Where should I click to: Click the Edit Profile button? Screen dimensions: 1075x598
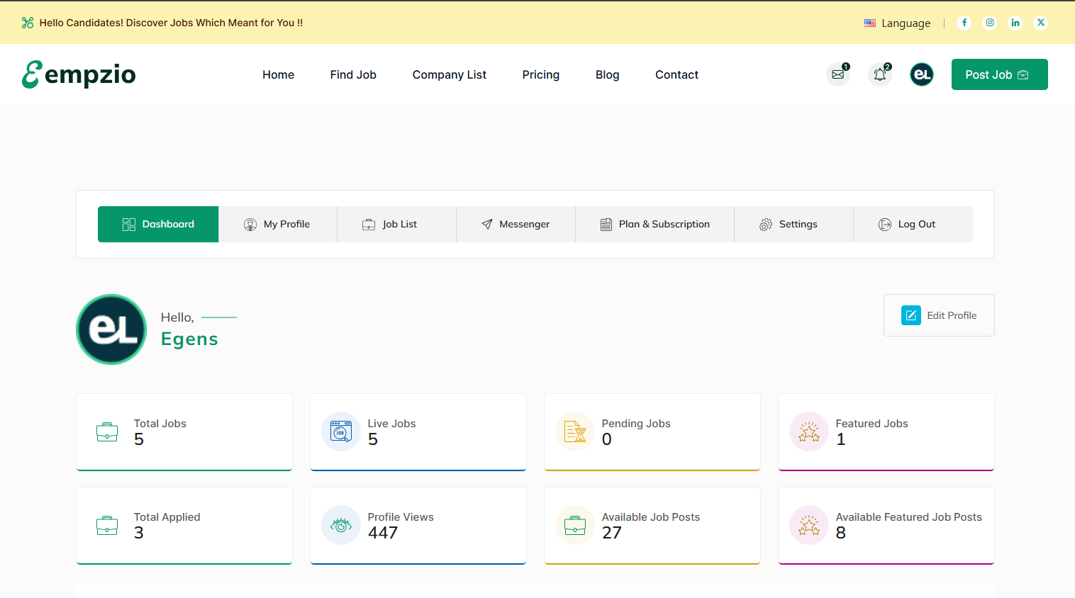pyautogui.click(x=939, y=315)
